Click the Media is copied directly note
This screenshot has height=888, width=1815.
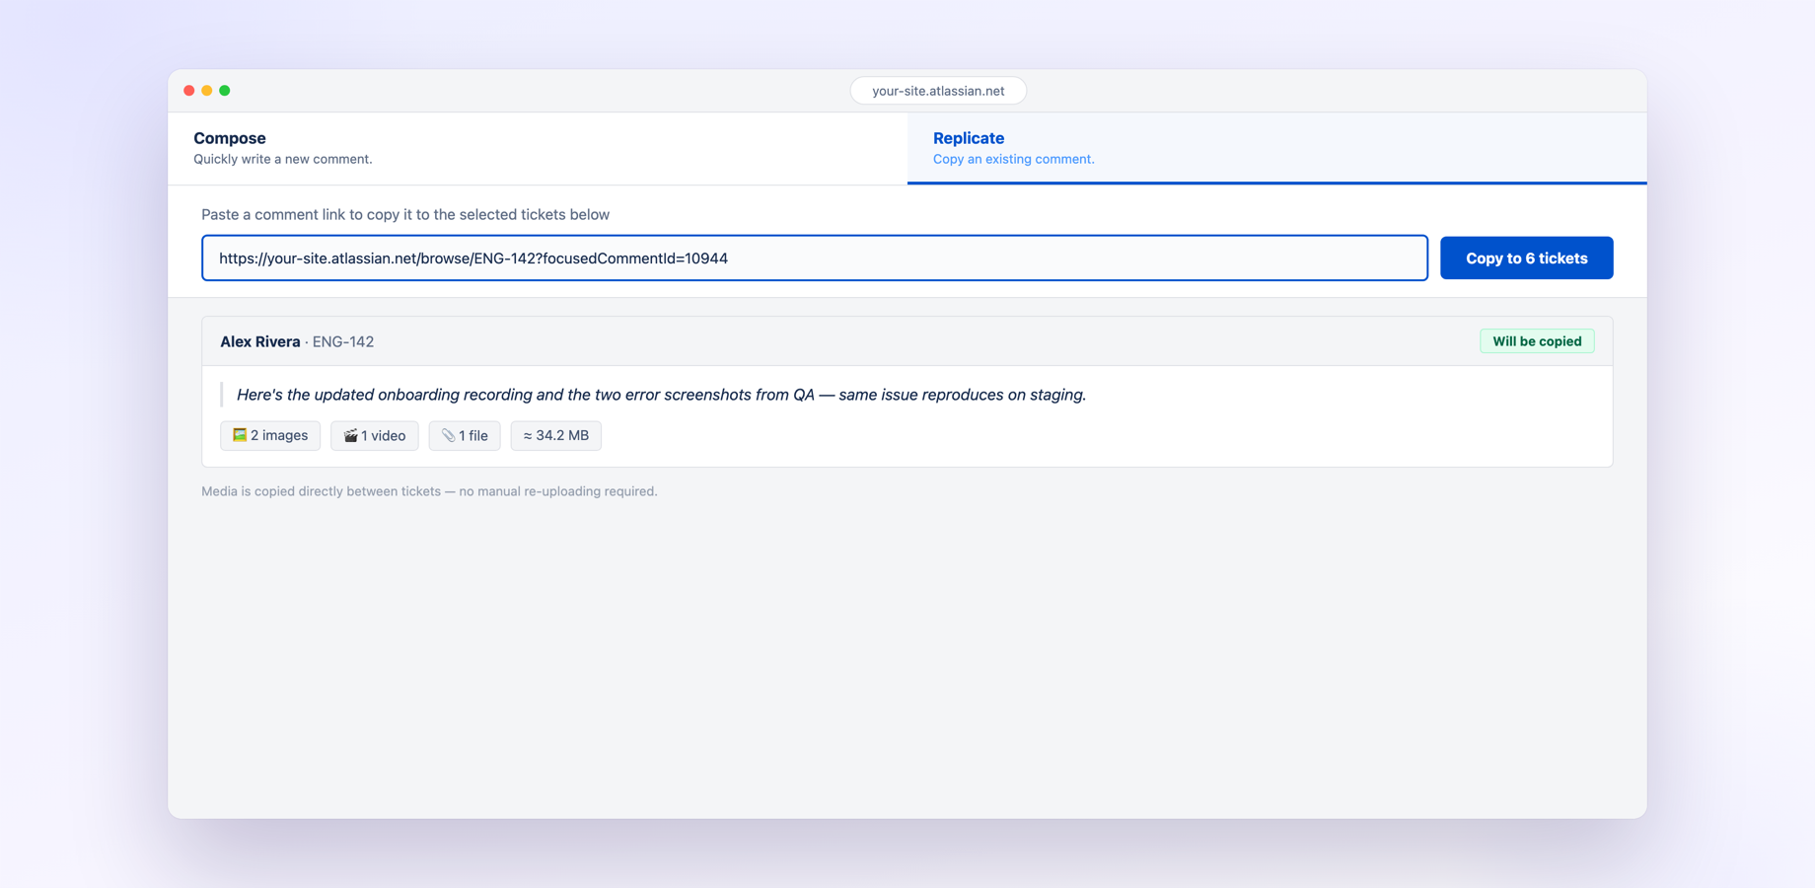(x=429, y=491)
